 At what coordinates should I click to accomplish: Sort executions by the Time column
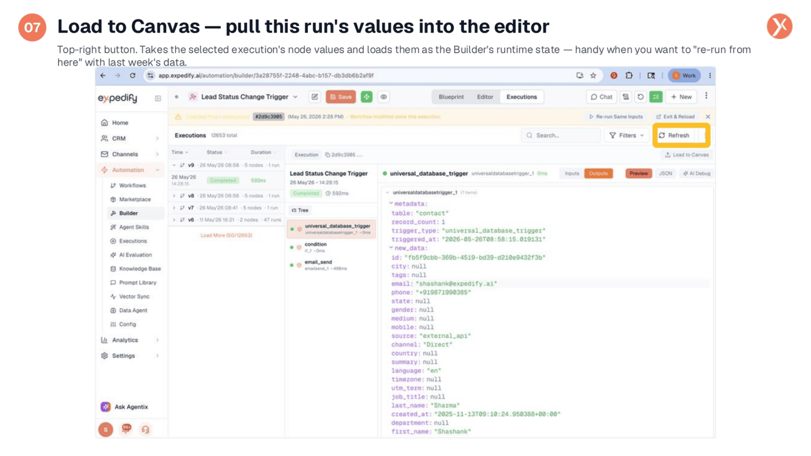179,152
